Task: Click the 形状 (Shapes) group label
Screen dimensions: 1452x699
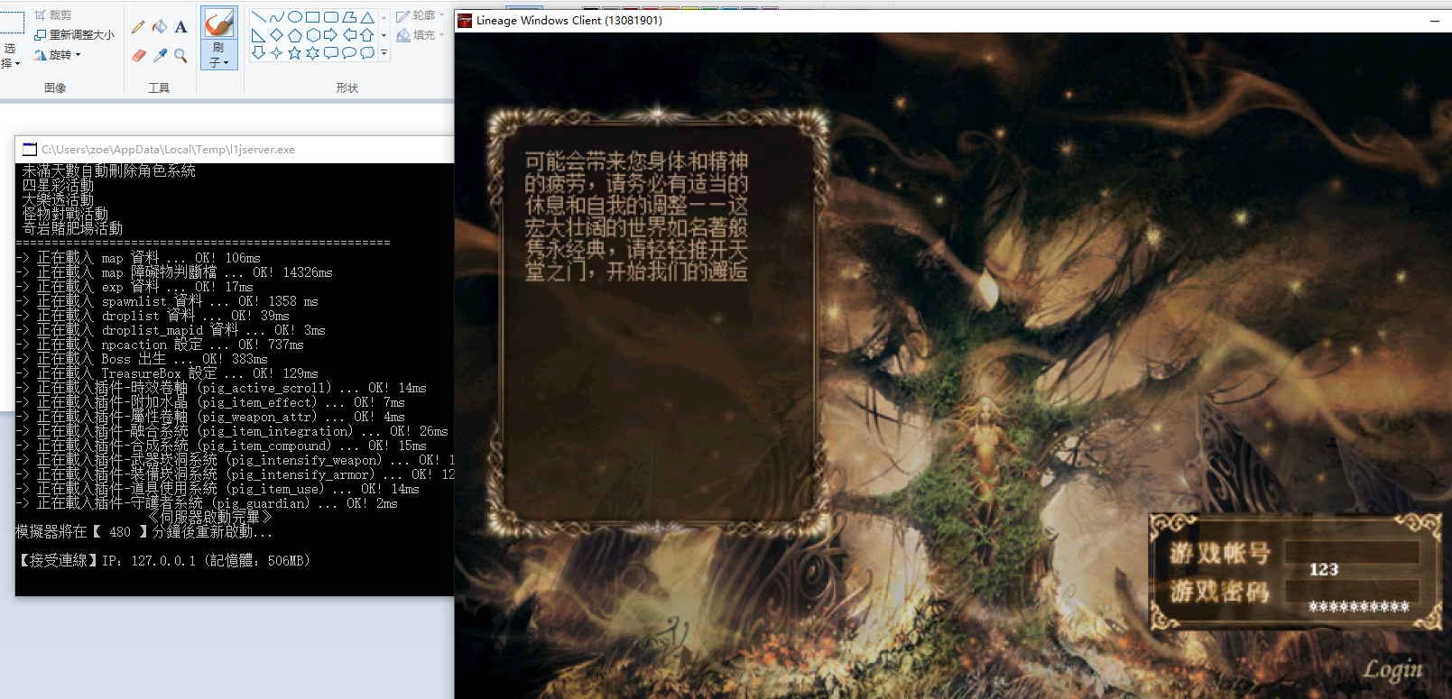Action: (x=347, y=88)
